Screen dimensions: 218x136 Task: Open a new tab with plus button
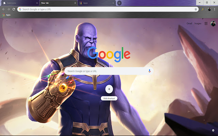point(119,3)
